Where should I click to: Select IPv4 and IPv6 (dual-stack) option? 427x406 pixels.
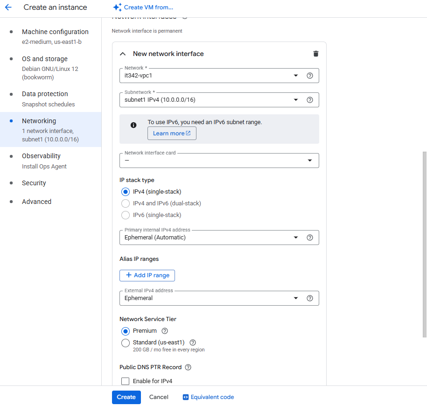(x=125, y=203)
